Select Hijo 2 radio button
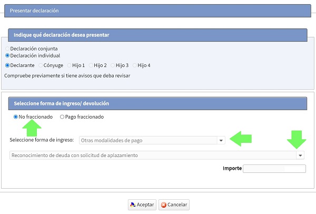Image resolution: width=316 pixels, height=214 pixels. tap(90, 65)
